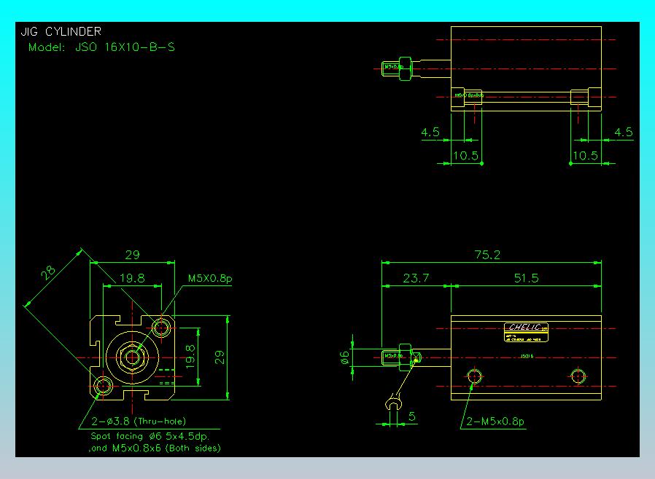This screenshot has height=479, width=655.
Task: Click the "JIG CYLINDER" title text
Action: point(61,32)
